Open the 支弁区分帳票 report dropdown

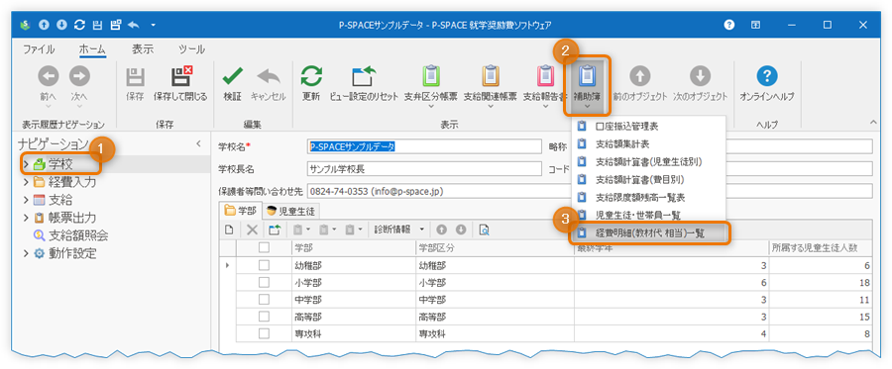[x=431, y=86]
